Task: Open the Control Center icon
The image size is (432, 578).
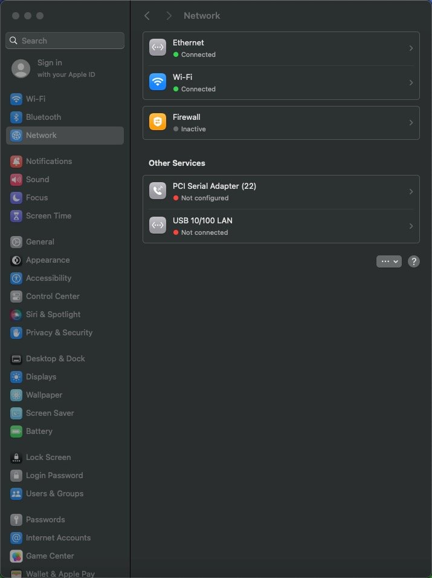Action: coord(16,297)
